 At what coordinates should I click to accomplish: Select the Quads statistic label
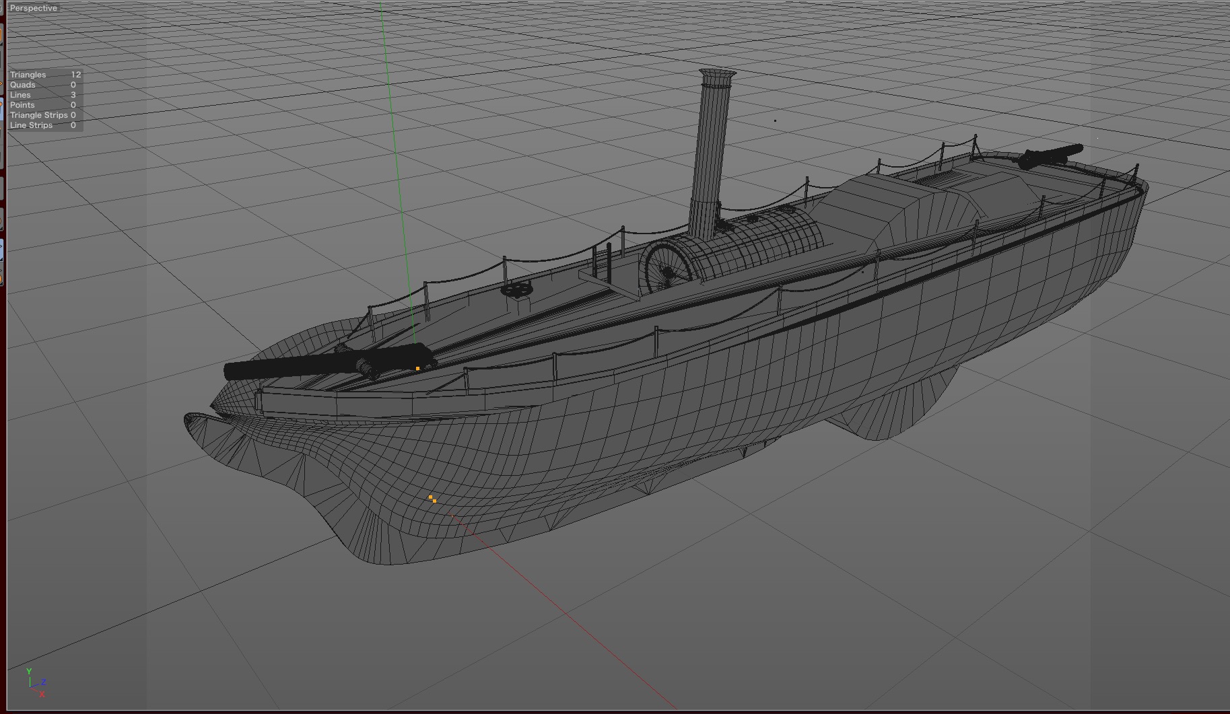point(23,85)
